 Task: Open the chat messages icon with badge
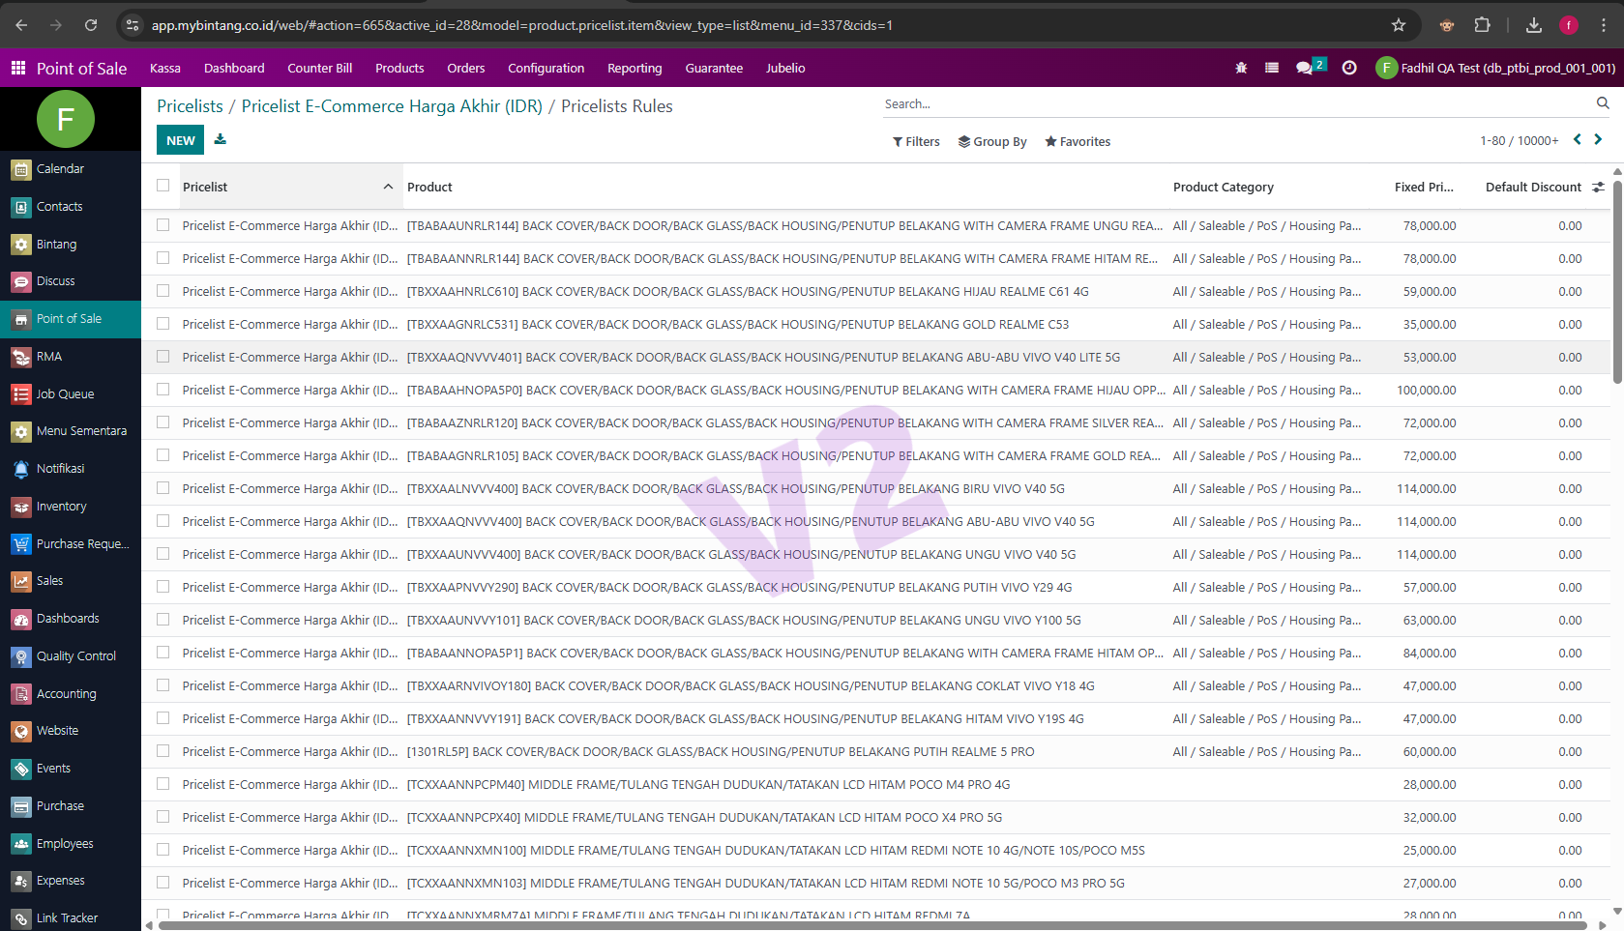point(1305,68)
